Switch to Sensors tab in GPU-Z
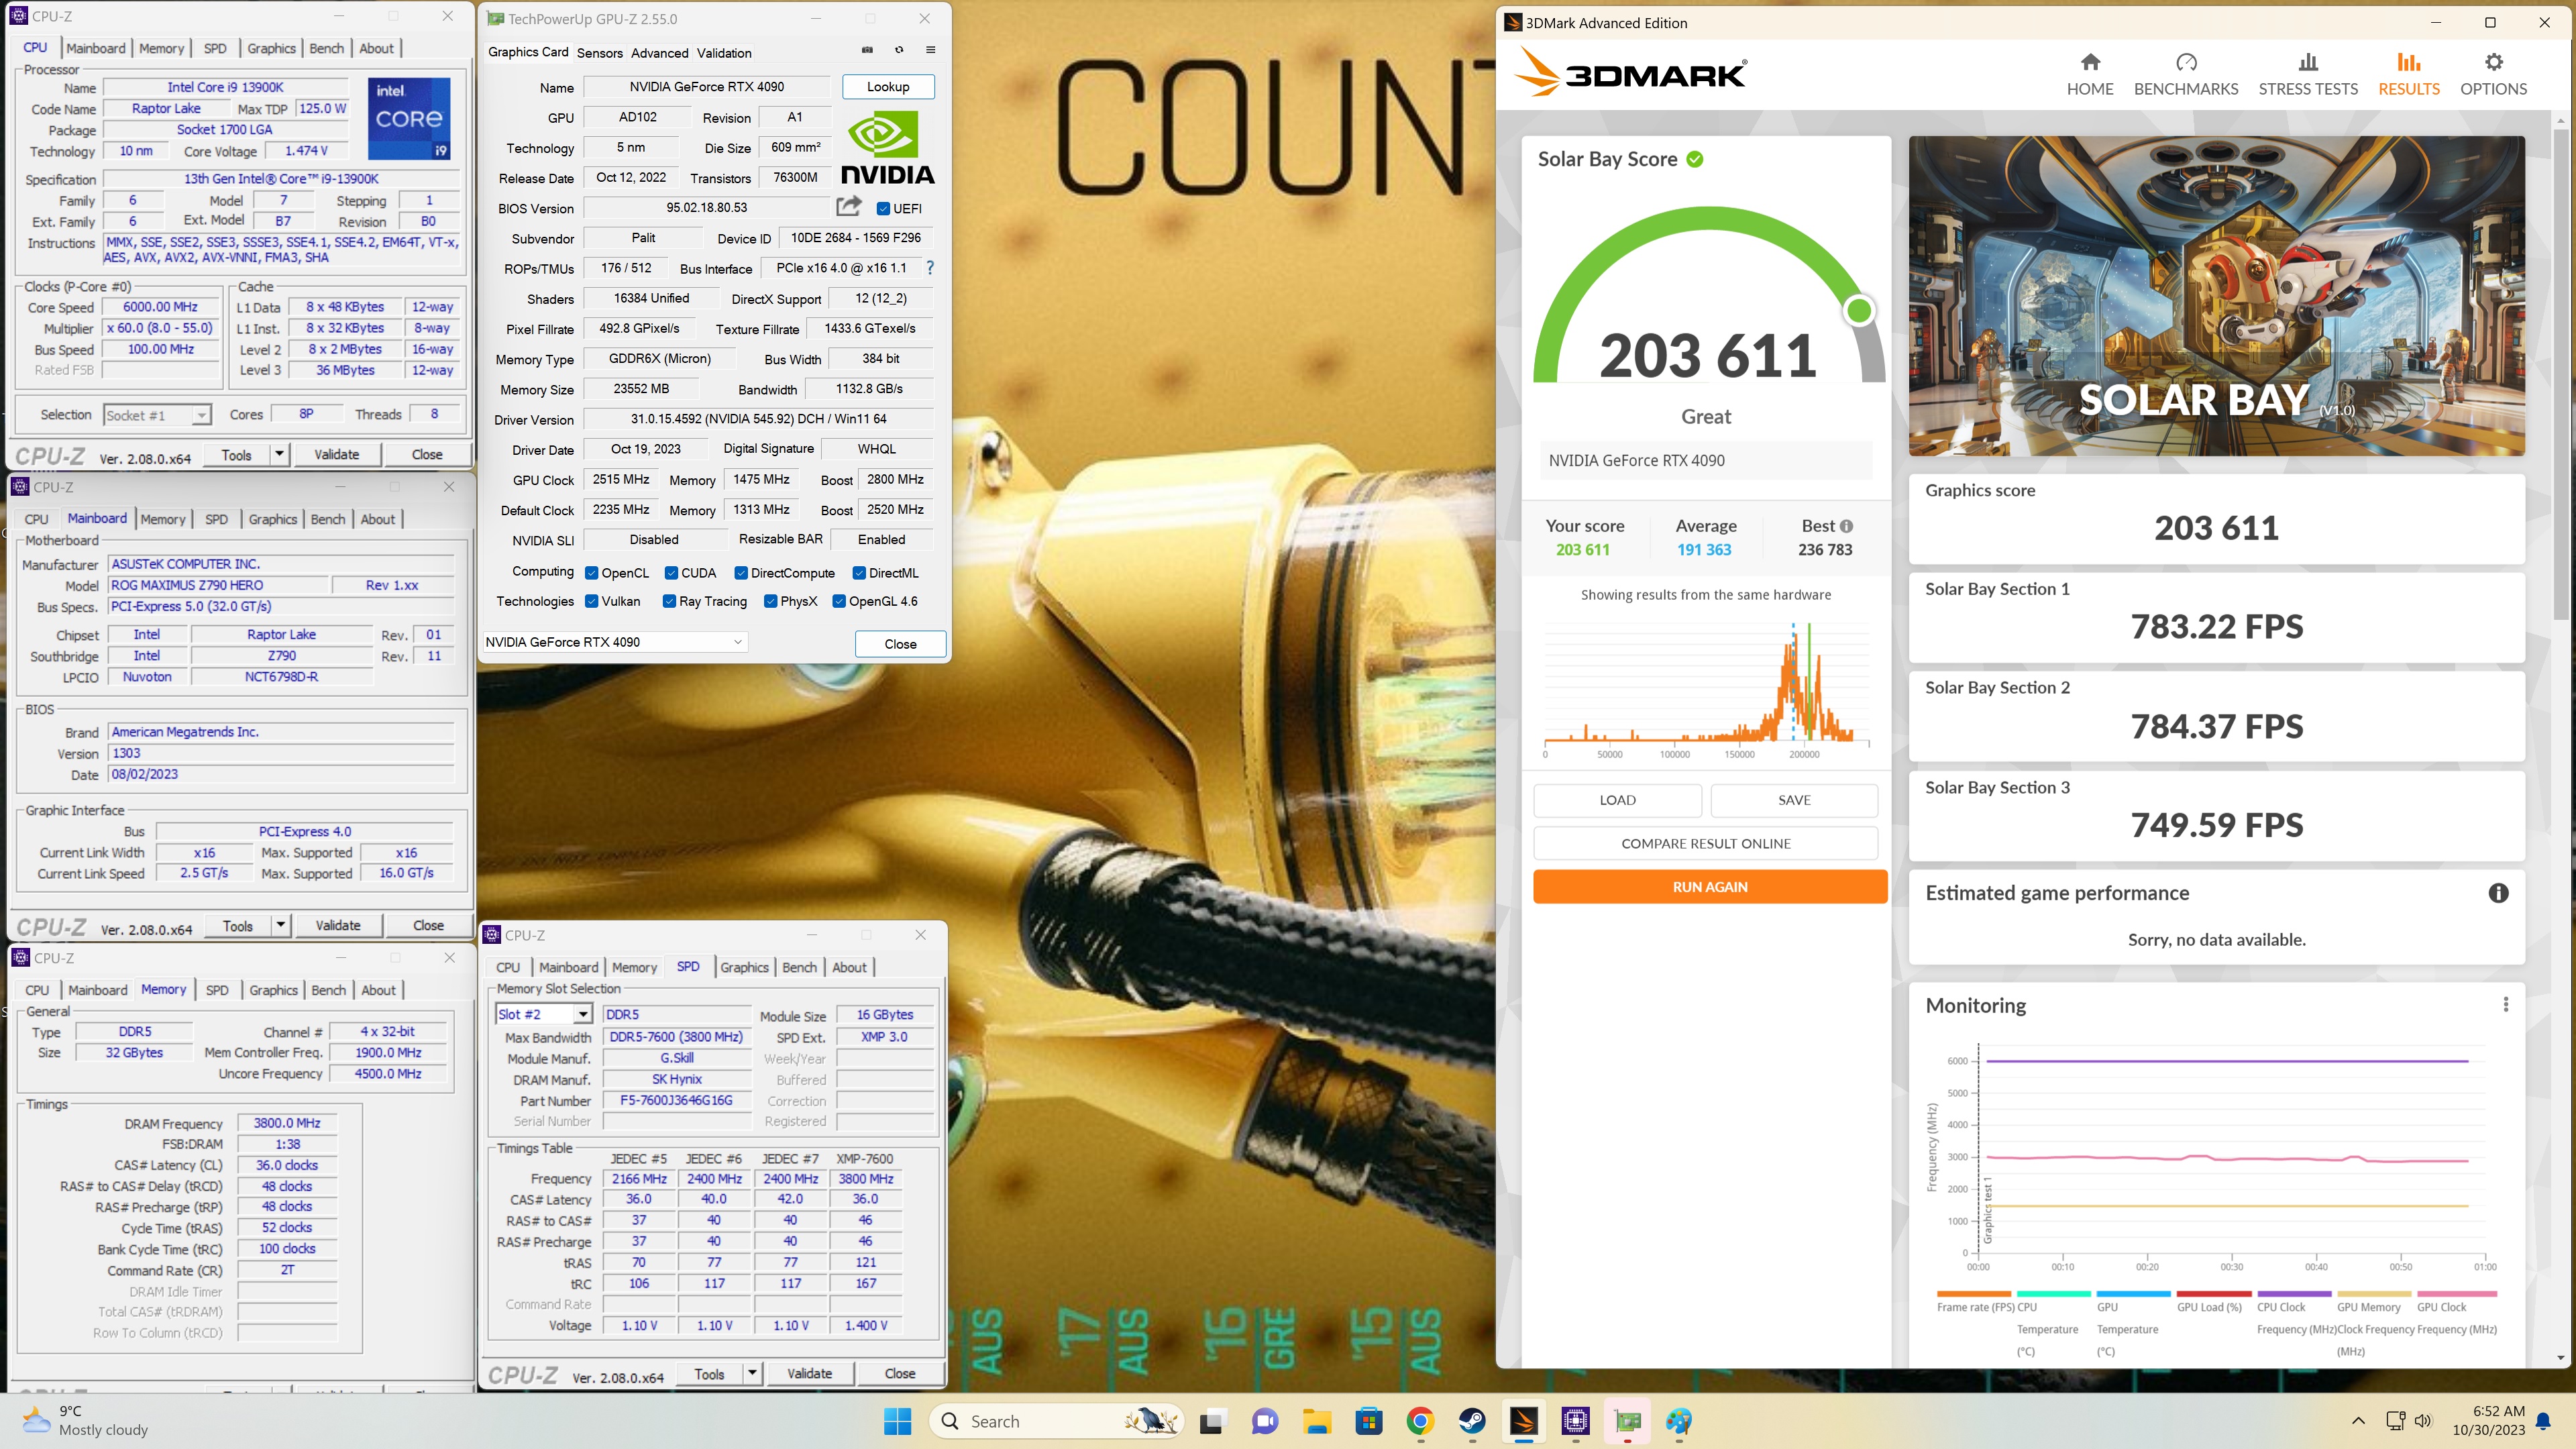 click(599, 53)
